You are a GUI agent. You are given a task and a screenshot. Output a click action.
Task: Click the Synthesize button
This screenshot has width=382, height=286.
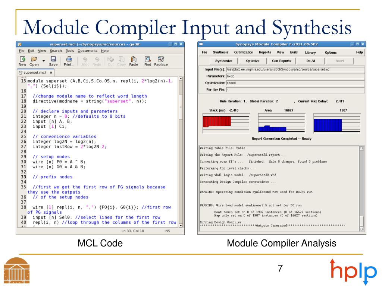224,61
